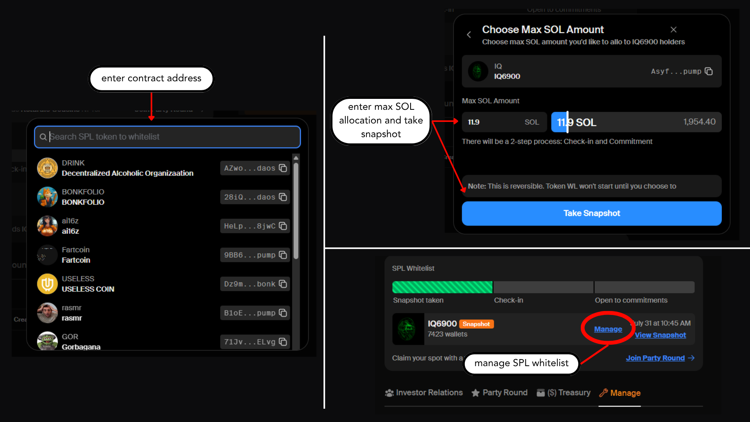Adjust the 11.9 SOL slider handle
This screenshot has height=422, width=750.
[567, 122]
